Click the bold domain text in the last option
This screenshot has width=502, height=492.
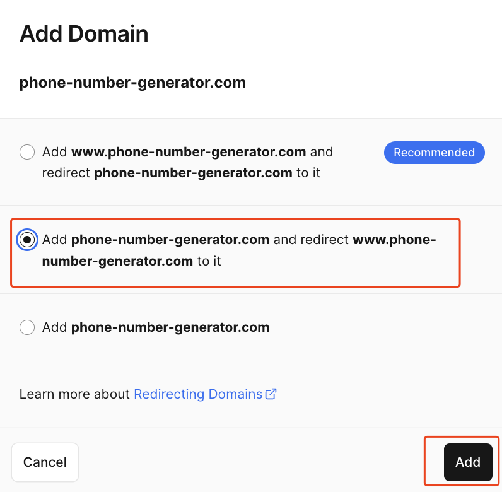(x=170, y=327)
